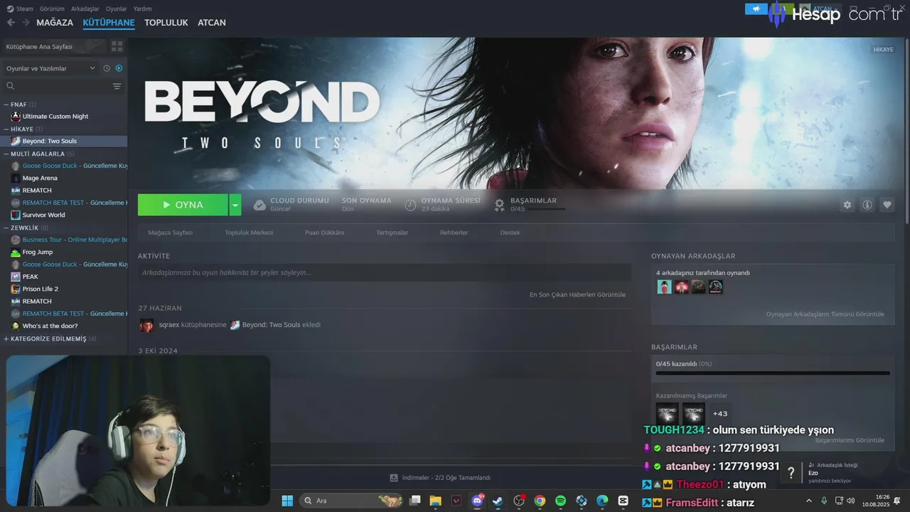Show hidden system tray icons chevron

click(808, 501)
